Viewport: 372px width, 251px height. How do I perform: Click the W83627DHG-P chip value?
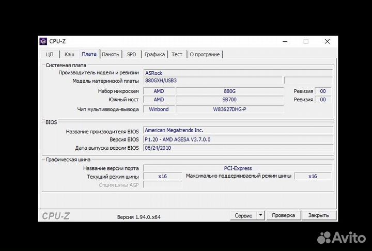tap(229, 109)
